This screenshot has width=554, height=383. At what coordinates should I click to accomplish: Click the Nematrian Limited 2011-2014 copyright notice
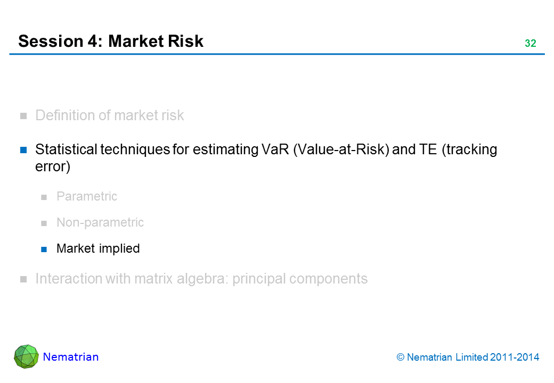(x=468, y=357)
